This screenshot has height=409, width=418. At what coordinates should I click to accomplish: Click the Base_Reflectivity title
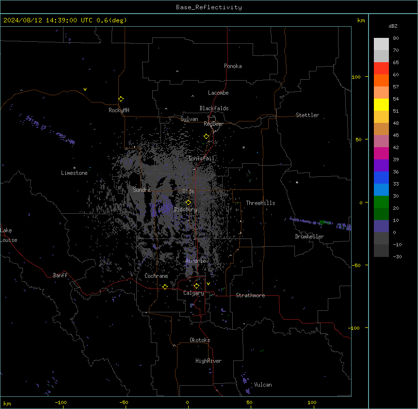tap(209, 7)
